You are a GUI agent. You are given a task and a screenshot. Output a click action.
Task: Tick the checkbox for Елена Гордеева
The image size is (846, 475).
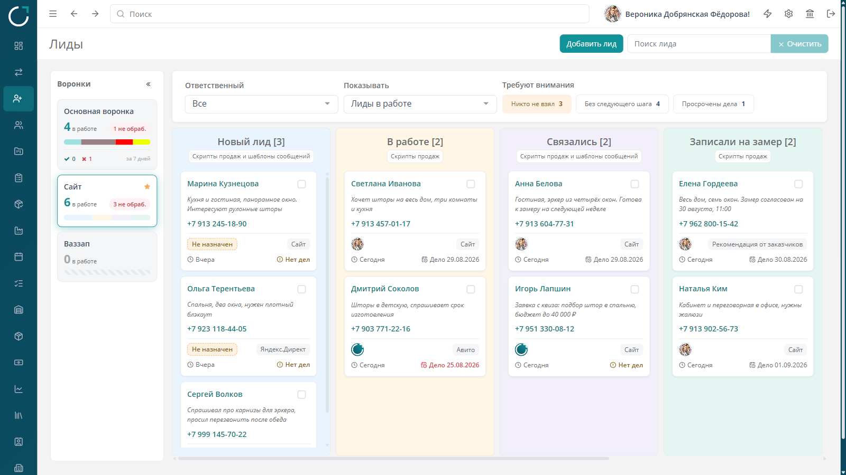point(798,184)
